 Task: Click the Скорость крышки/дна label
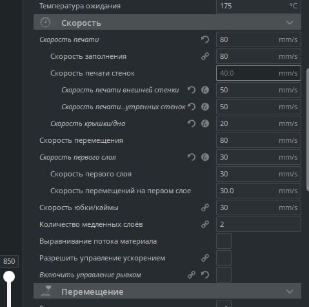[88, 124]
